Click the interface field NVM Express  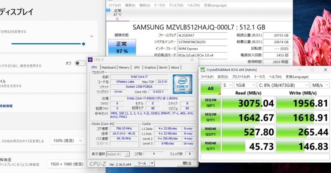click(x=202, y=49)
